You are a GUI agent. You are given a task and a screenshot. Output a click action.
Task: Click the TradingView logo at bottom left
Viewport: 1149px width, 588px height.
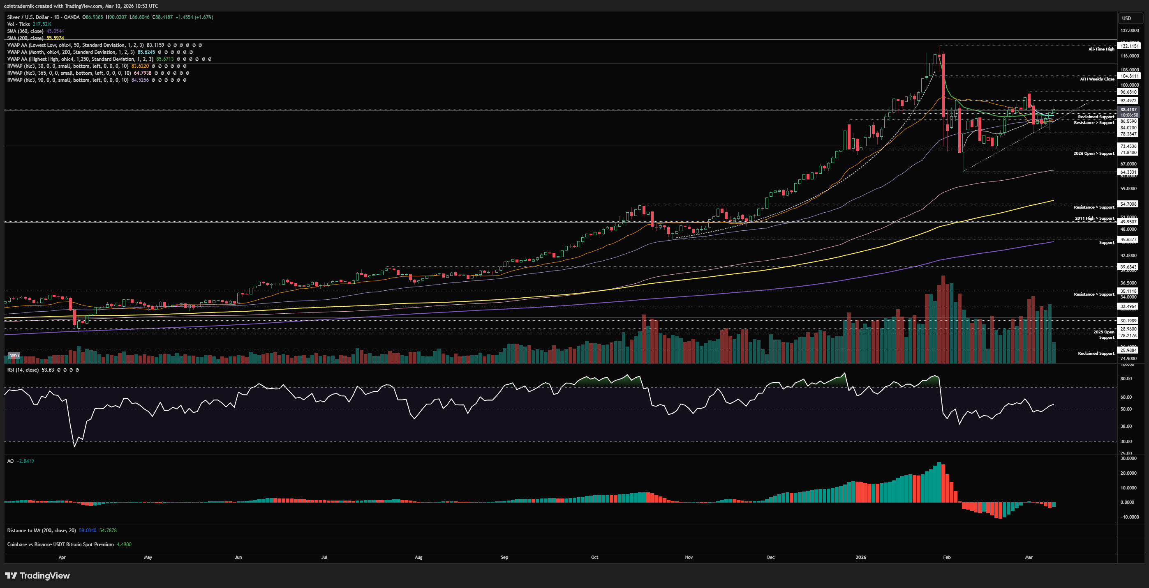tap(37, 576)
